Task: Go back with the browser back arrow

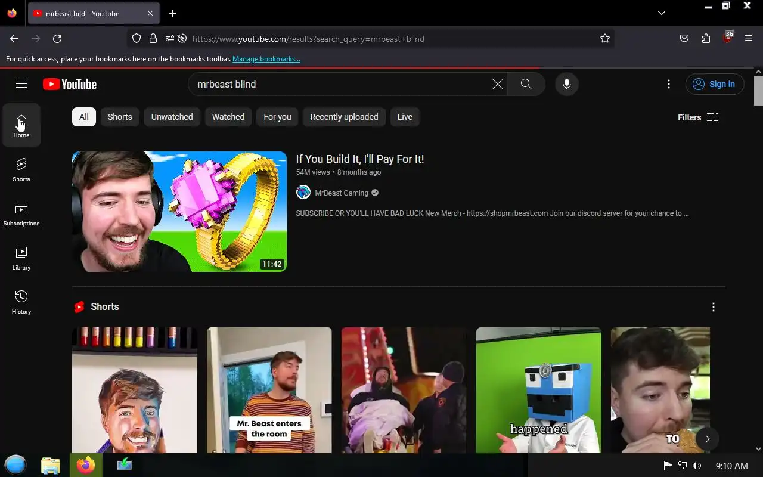Action: 14,39
